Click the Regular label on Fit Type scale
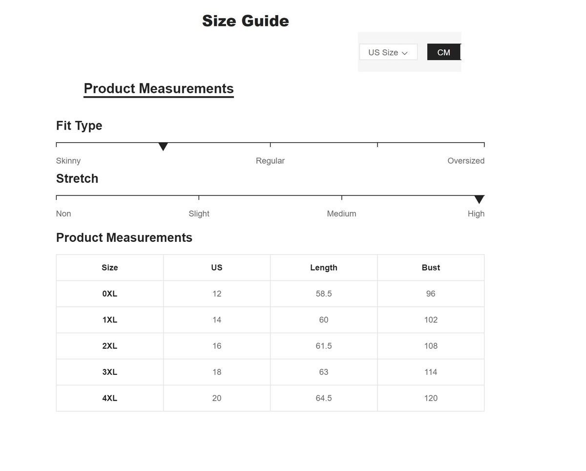 pos(270,161)
